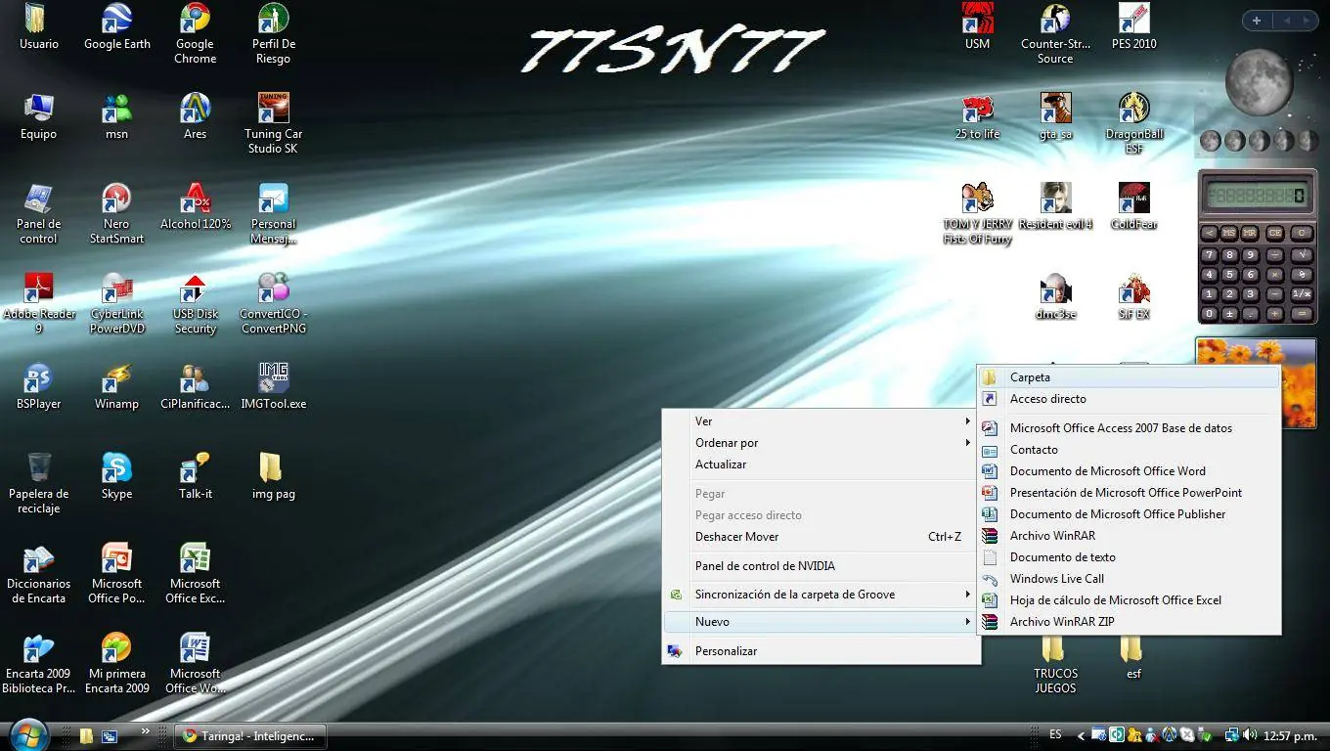The height and width of the screenshot is (751, 1330).
Task: Click the Mi primera Encarta 2009 icon
Action: [116, 663]
